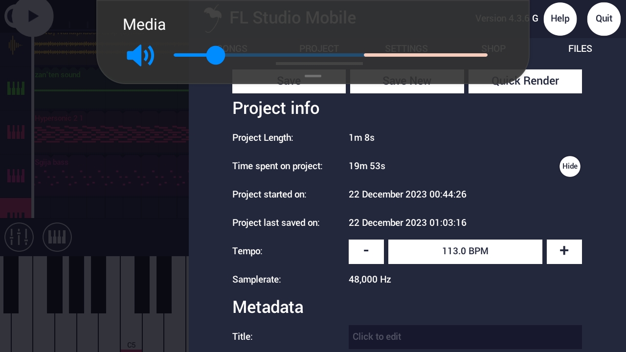
Task: Click the Title metadata input field
Action: click(x=465, y=337)
